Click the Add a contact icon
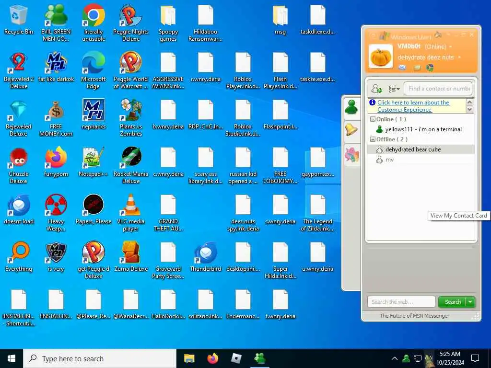This screenshot has height=368, width=491. (376, 89)
